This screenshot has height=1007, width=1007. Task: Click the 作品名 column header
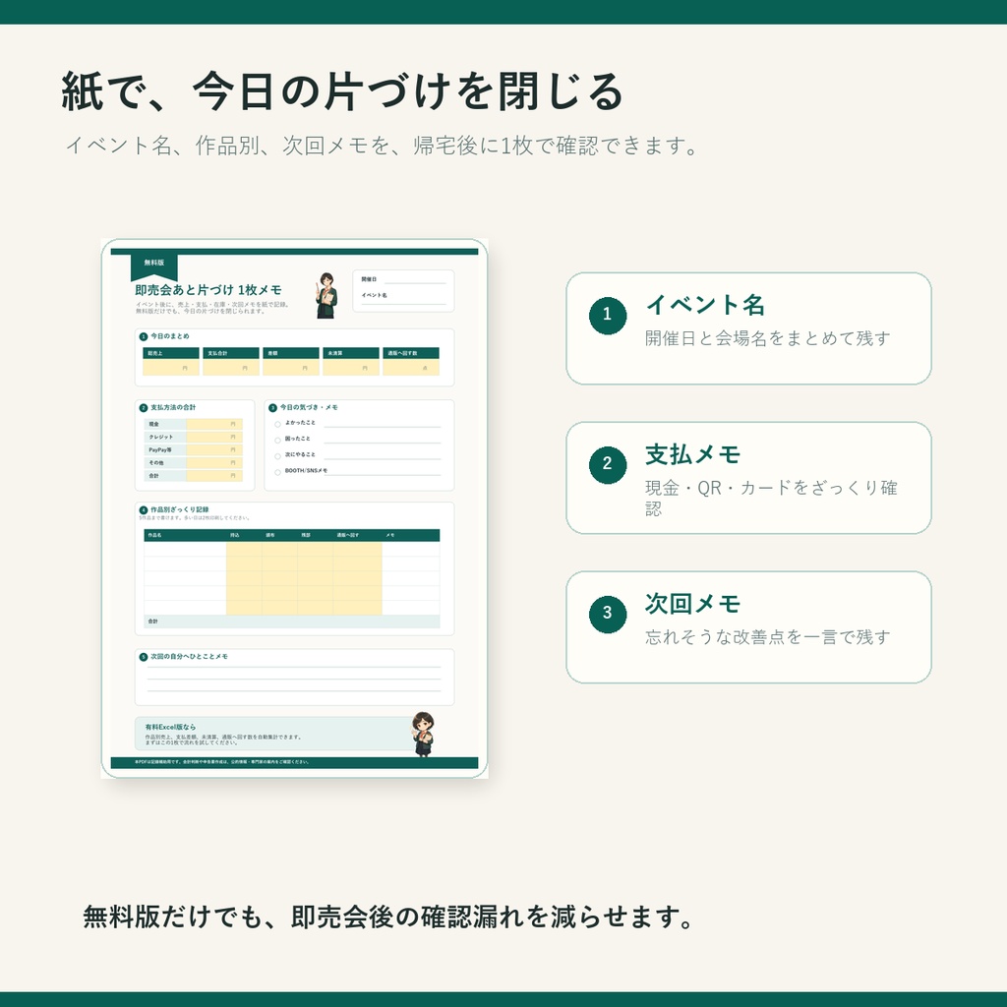coord(154,536)
